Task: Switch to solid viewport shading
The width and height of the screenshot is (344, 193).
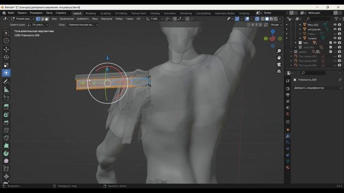Action: point(267,19)
